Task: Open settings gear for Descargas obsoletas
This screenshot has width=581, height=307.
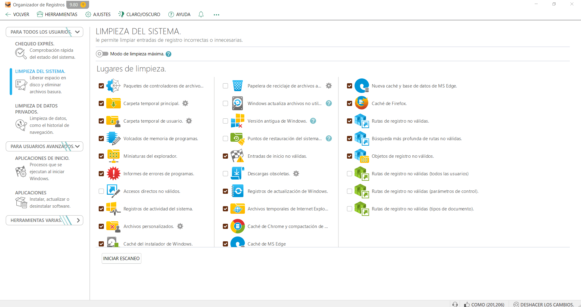Action: (x=296, y=173)
